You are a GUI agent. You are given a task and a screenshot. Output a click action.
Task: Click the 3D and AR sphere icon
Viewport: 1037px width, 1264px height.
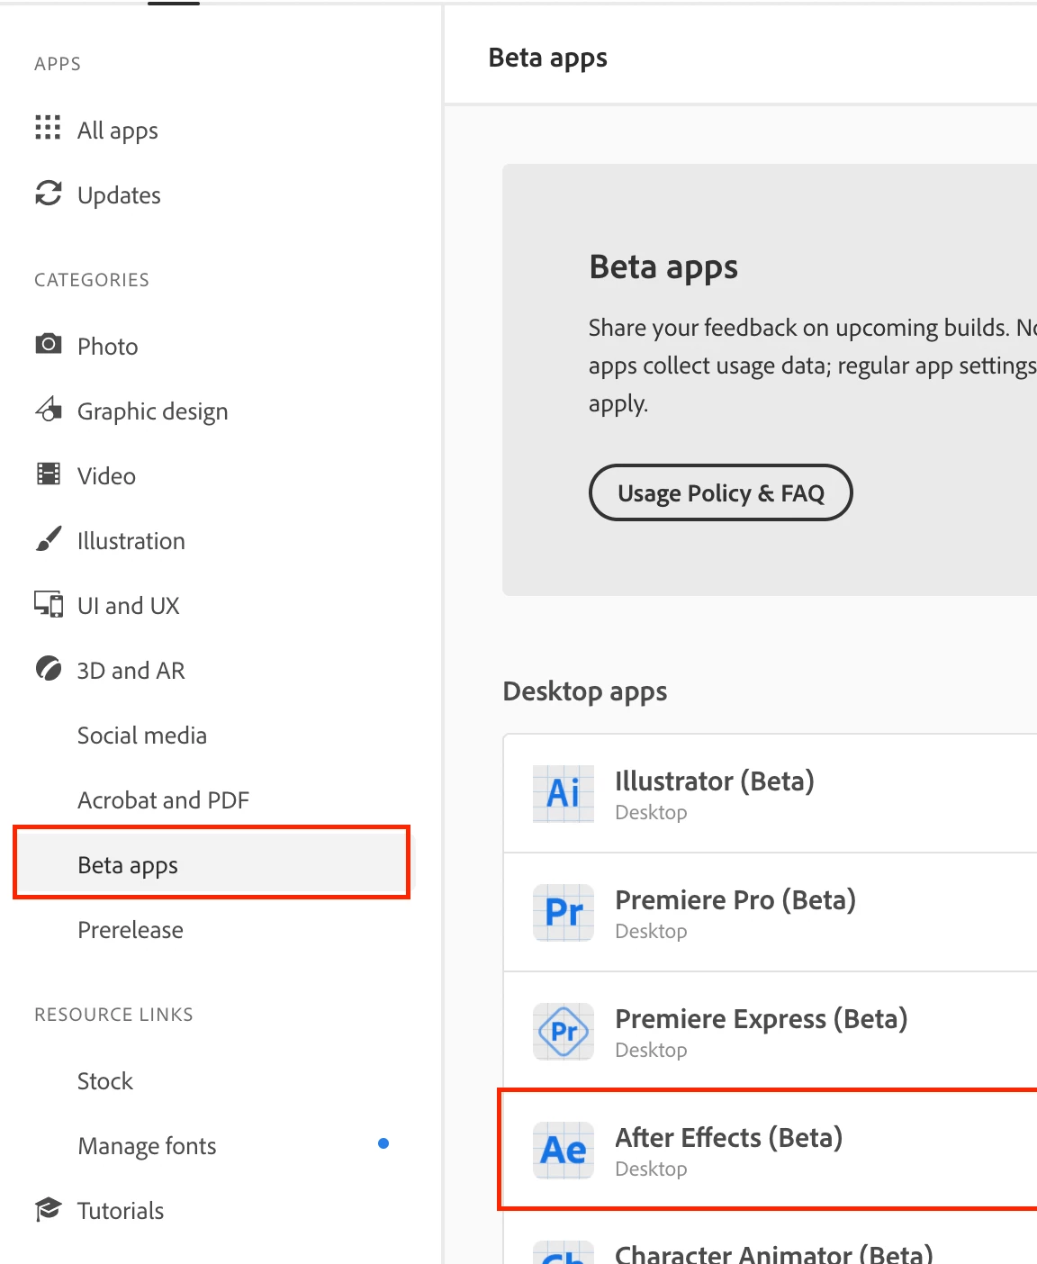[49, 668]
